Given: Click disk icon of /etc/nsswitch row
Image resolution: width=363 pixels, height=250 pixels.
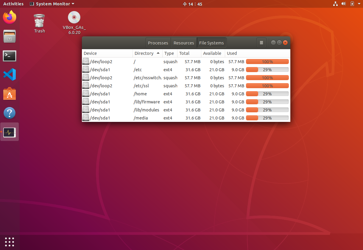Looking at the screenshot, I should click(86, 78).
